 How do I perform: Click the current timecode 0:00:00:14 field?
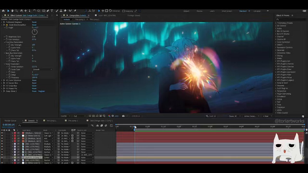click(x=8, y=125)
